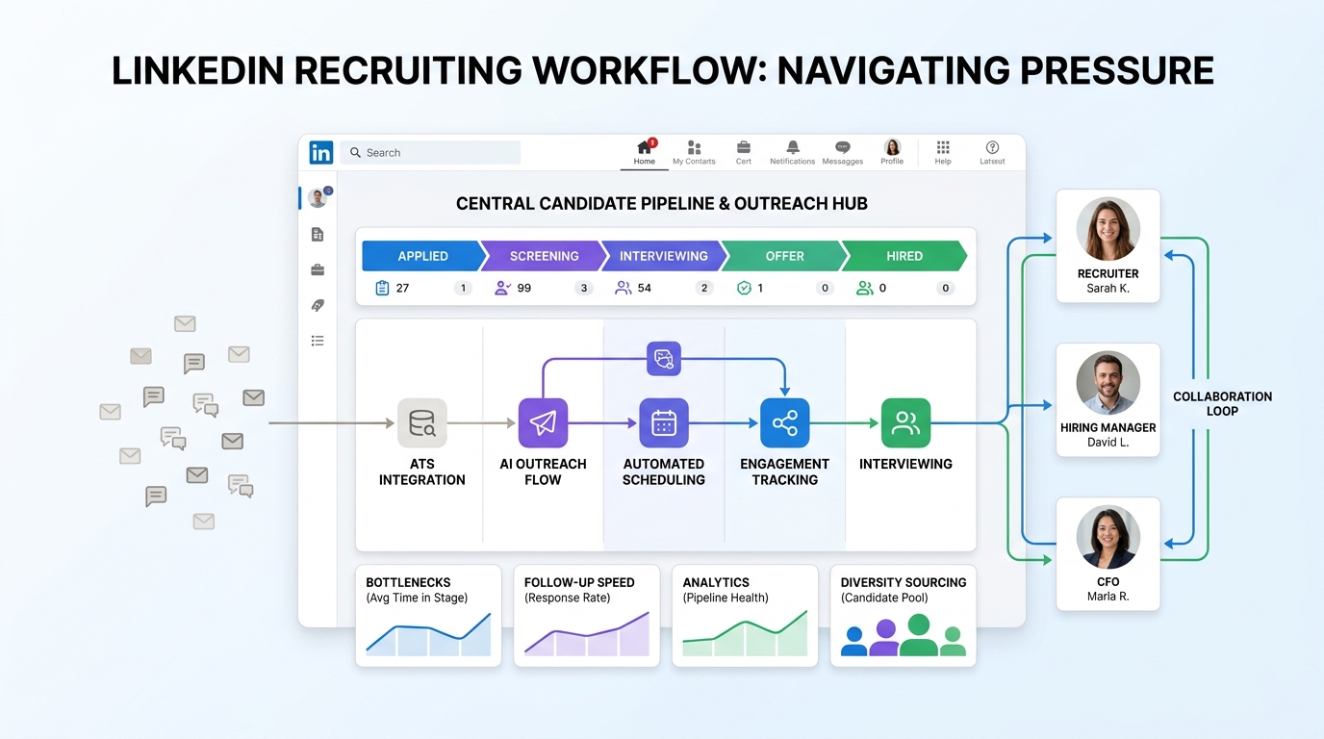Open the sidebar document icon
The image size is (1324, 739).
pos(318,234)
